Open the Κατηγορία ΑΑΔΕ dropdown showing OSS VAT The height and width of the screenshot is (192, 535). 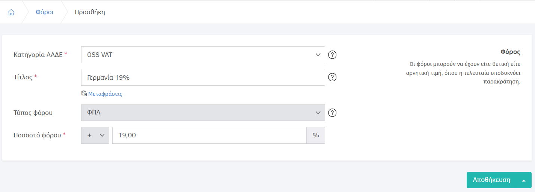click(x=203, y=55)
